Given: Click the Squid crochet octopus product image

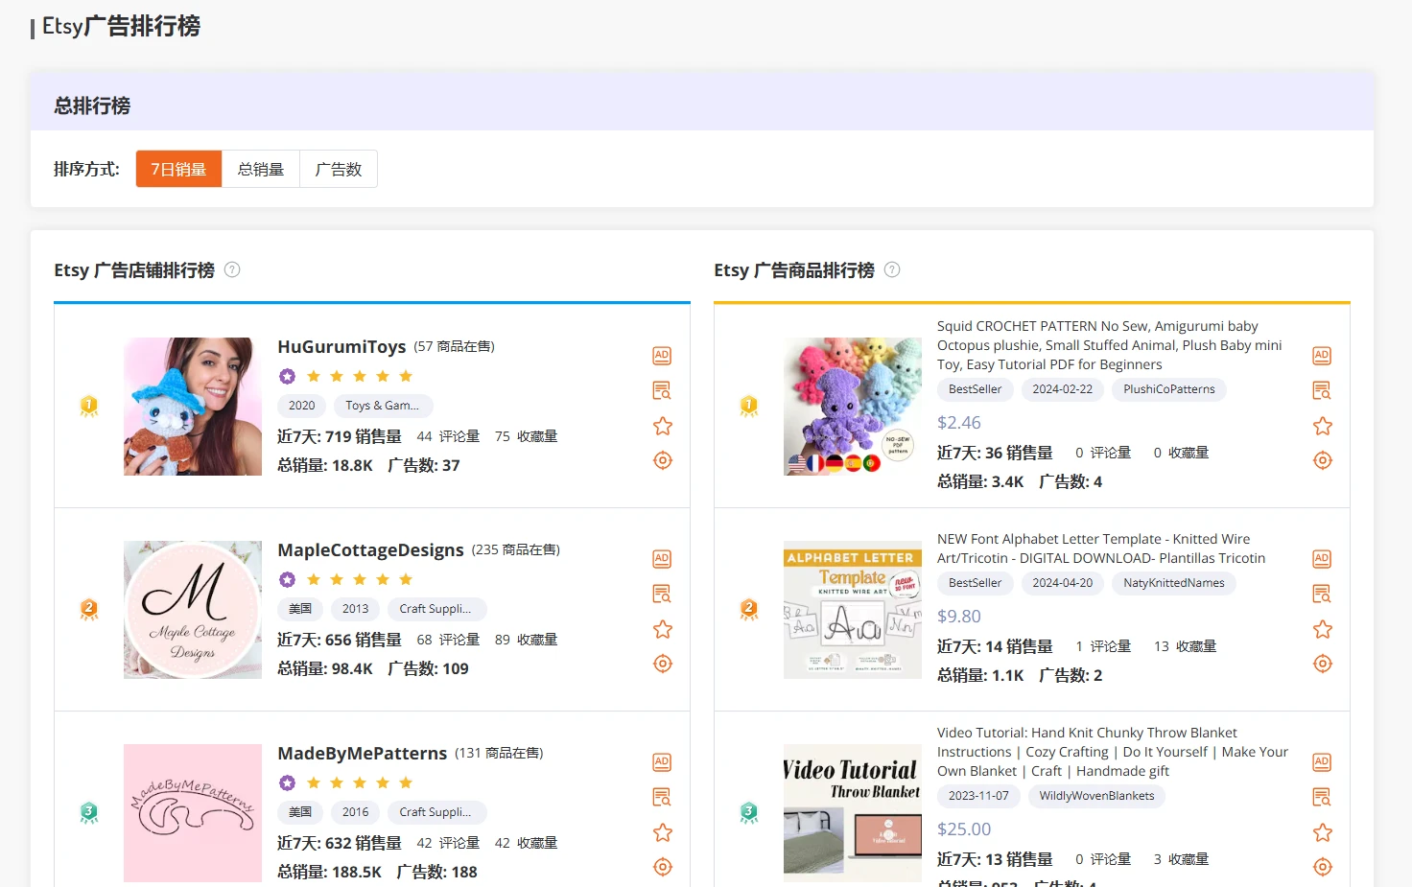Looking at the screenshot, I should coord(852,406).
